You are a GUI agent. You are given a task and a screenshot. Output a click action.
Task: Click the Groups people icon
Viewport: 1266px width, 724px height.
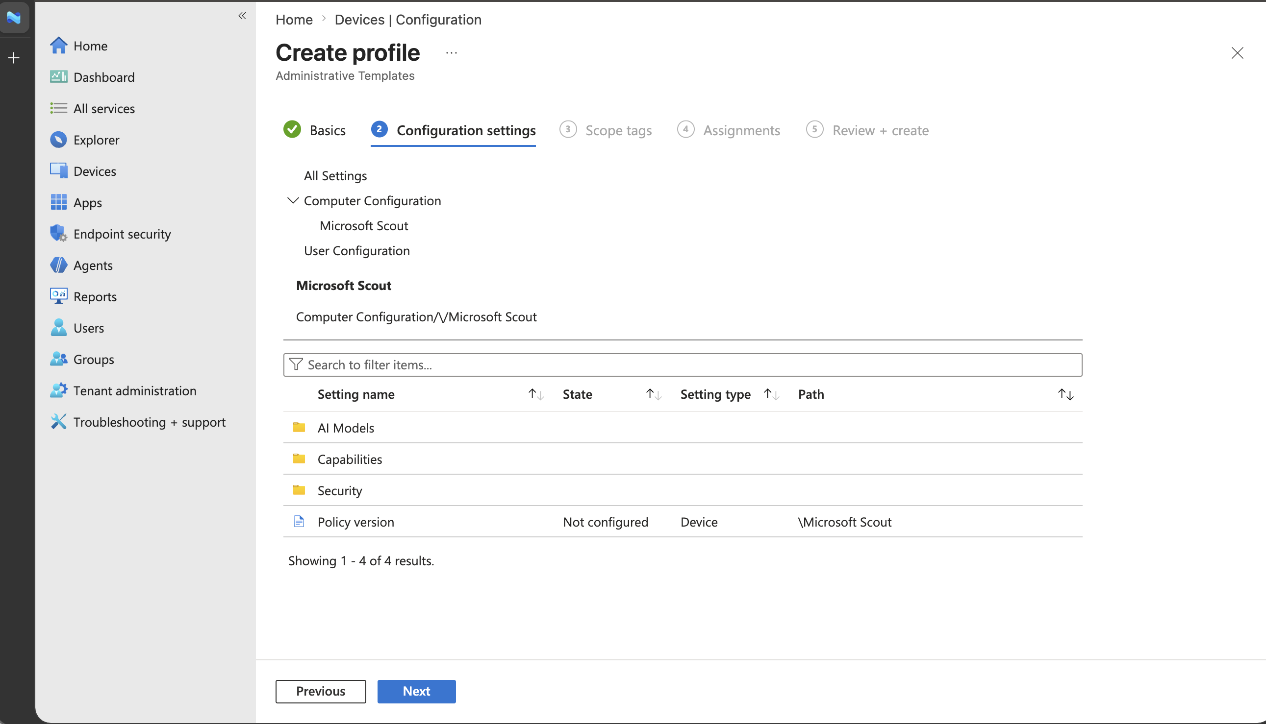[58, 359]
